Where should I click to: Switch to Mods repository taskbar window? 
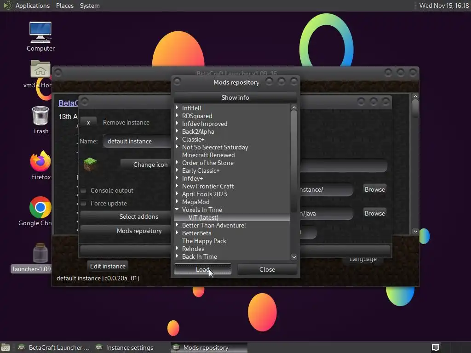(209, 347)
